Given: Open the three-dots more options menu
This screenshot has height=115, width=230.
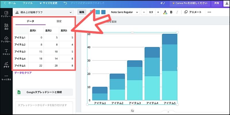Looking at the screenshot, I should click(x=209, y=12).
